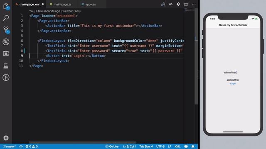The width and height of the screenshot is (266, 149).
Task: Click the feedback smiley icon
Action: pyautogui.click(x=186, y=147)
